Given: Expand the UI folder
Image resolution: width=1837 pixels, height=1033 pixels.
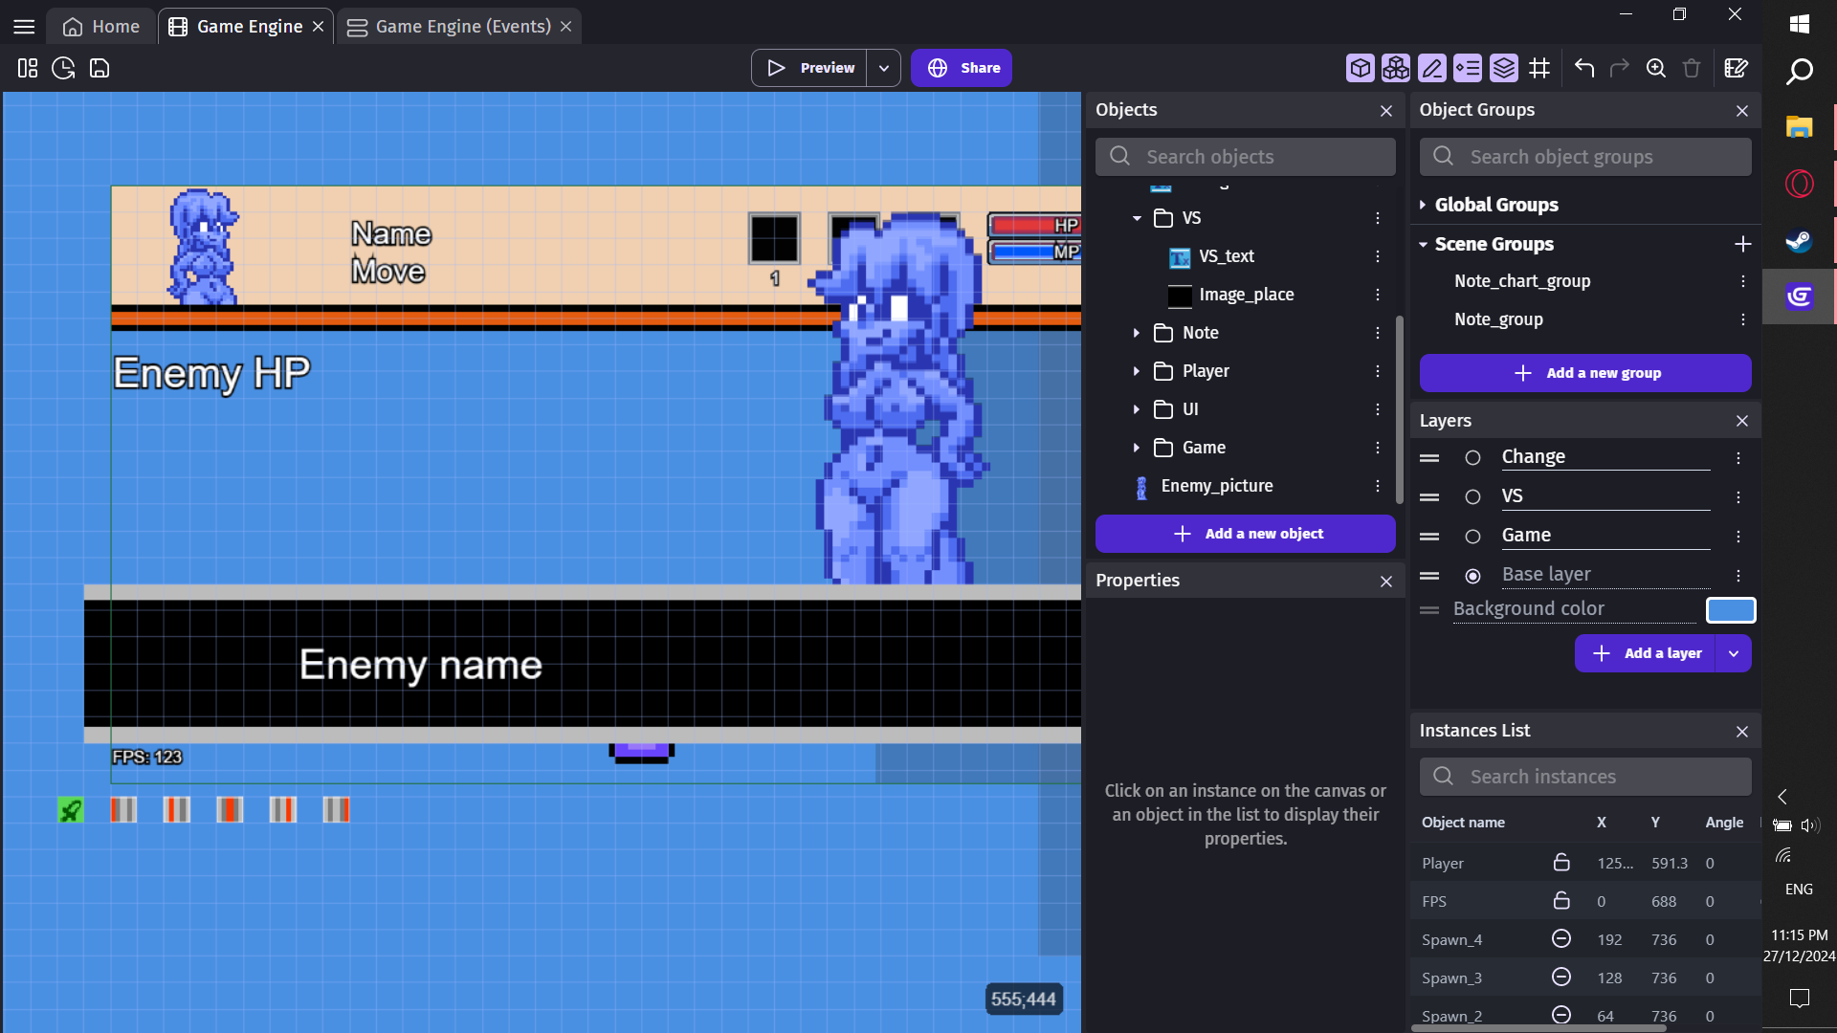Looking at the screenshot, I should [1137, 409].
